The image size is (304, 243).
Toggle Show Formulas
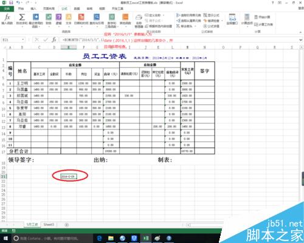tap(212, 15)
